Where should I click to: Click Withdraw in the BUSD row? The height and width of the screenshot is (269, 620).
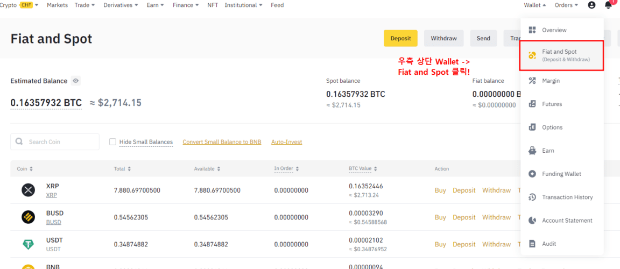click(496, 217)
